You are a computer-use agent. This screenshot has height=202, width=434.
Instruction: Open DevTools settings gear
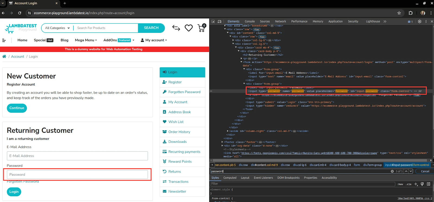pyautogui.click(x=420, y=21)
